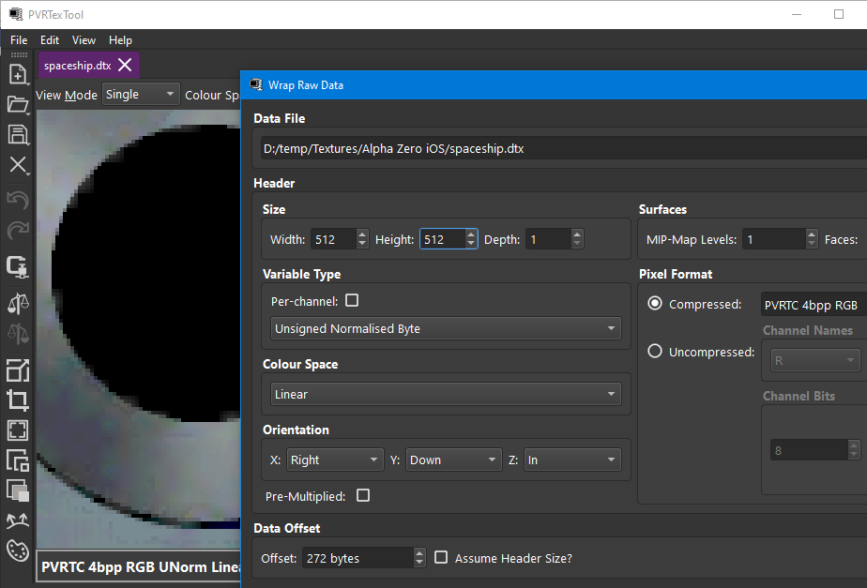Viewport: 867px width, 588px height.
Task: Open the Edit menu
Action: [x=50, y=40]
